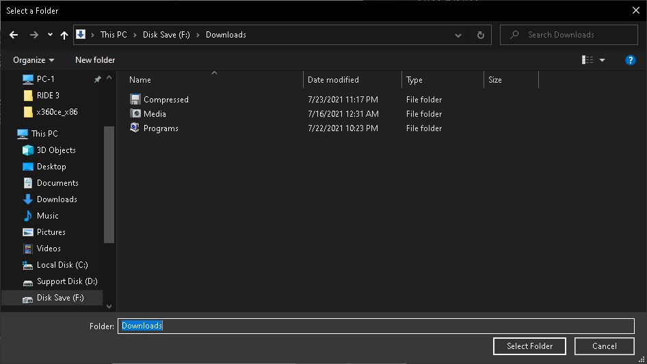647x364 pixels.
Task: Select the Programs folder
Action: tap(161, 128)
